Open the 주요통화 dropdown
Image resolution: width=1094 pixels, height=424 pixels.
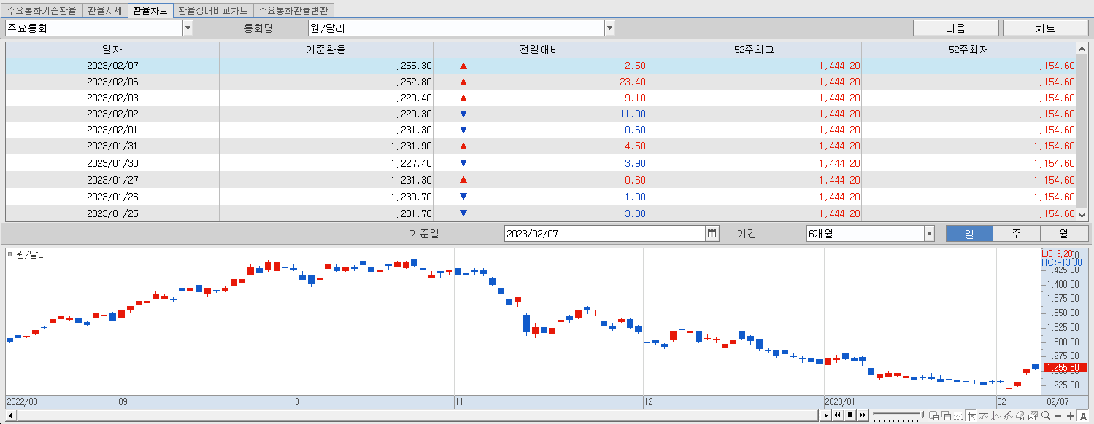[188, 28]
